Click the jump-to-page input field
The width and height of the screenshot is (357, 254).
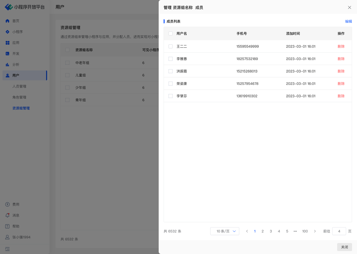tap(339, 231)
